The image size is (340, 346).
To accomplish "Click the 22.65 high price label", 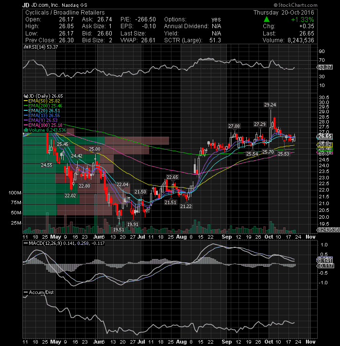I will pyautogui.click(x=172, y=177).
